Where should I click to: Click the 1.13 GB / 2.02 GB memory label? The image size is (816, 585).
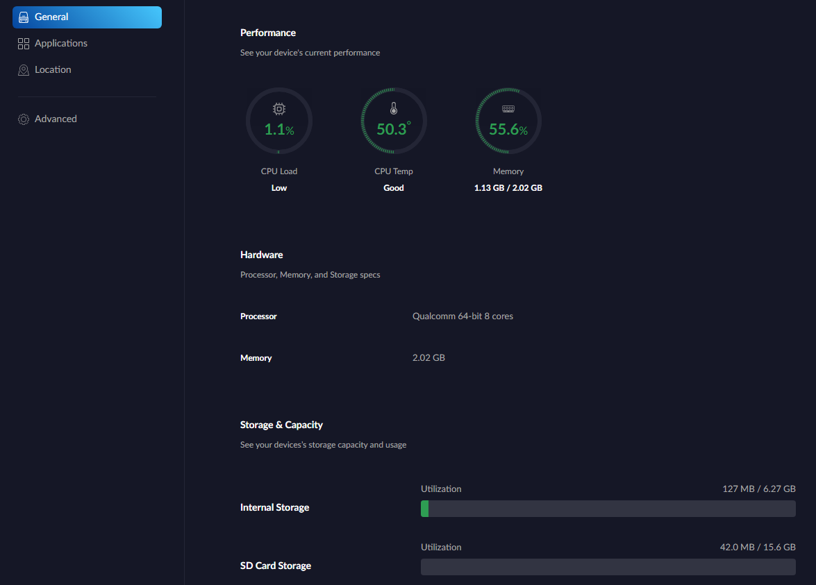tap(508, 188)
